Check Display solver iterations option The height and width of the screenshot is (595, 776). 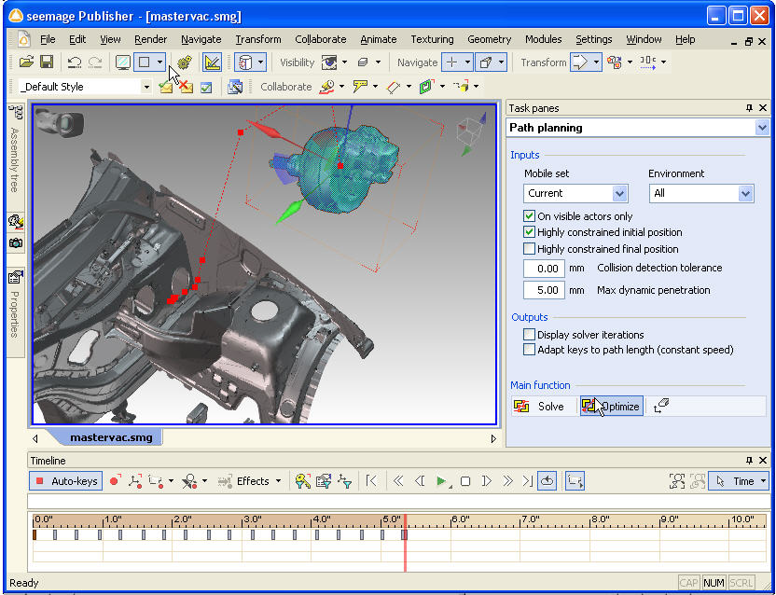coord(530,335)
